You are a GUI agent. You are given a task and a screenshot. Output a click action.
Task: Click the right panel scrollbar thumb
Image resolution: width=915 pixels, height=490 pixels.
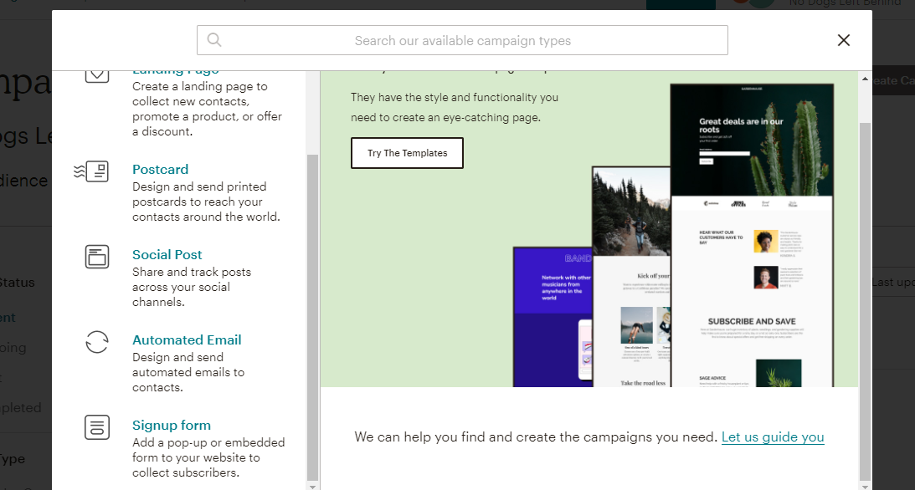click(x=865, y=302)
